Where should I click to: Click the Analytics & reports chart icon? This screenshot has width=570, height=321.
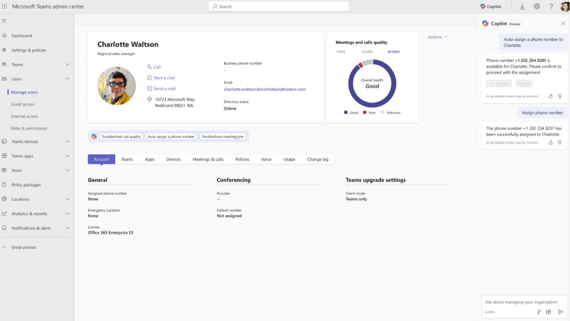(x=4, y=214)
